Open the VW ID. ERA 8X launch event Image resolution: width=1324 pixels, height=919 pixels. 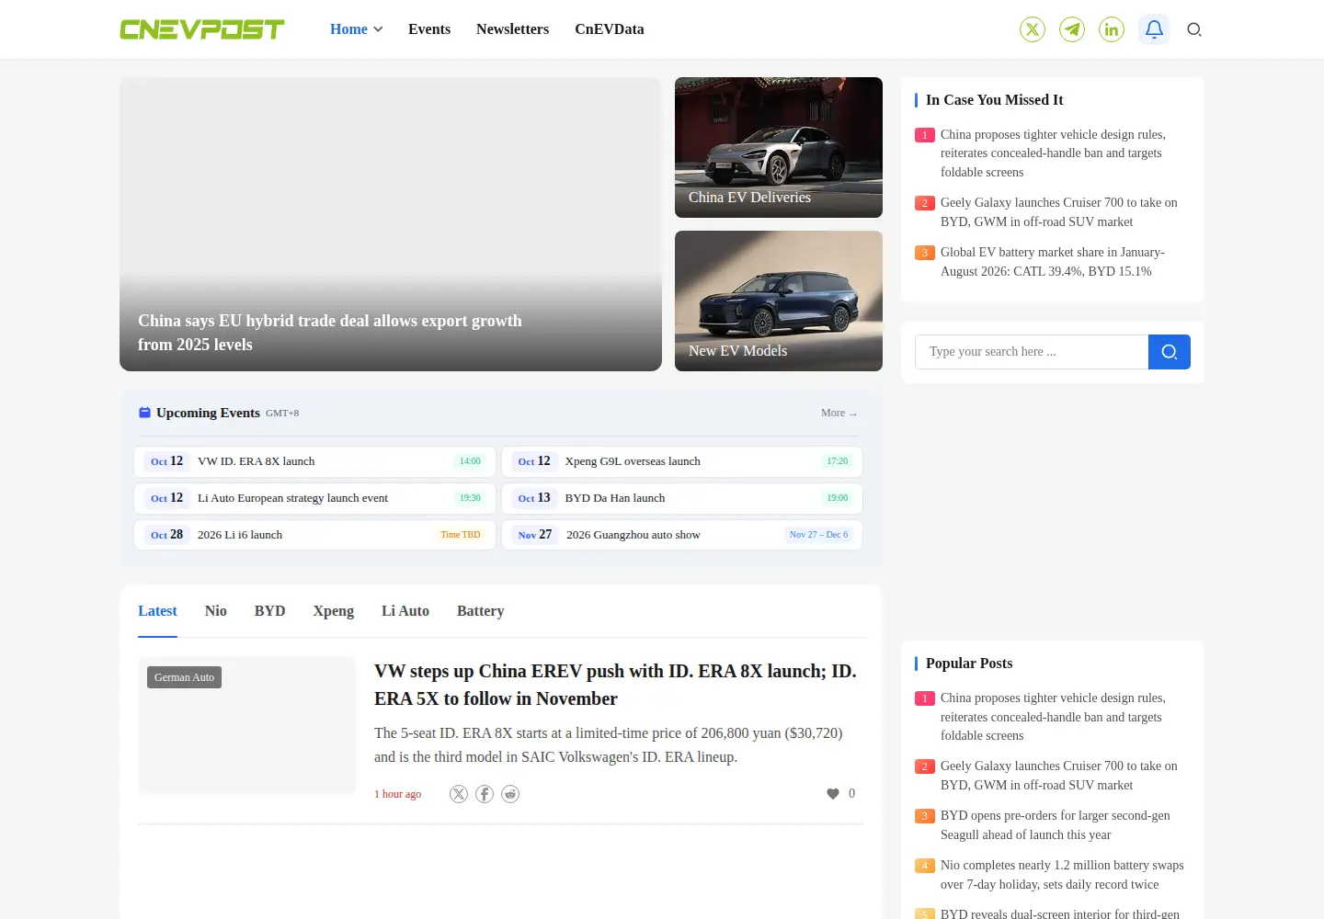pyautogui.click(x=315, y=461)
